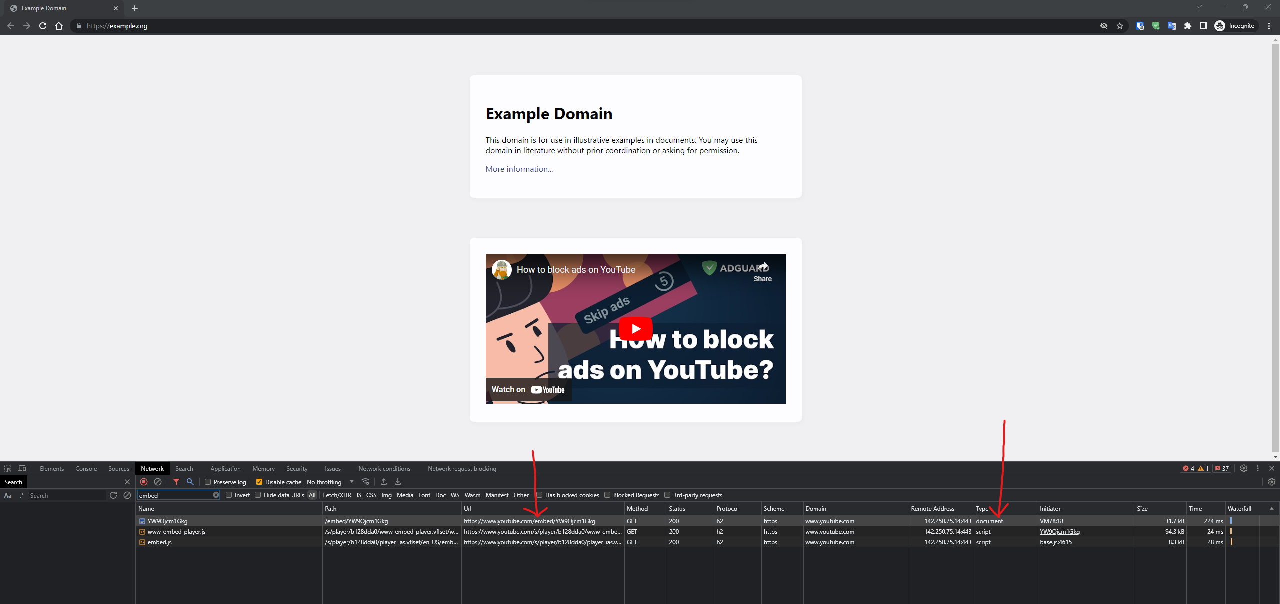Screen dimensions: 1280x604
Task: Enable Hide data URLs filter
Action: point(258,495)
